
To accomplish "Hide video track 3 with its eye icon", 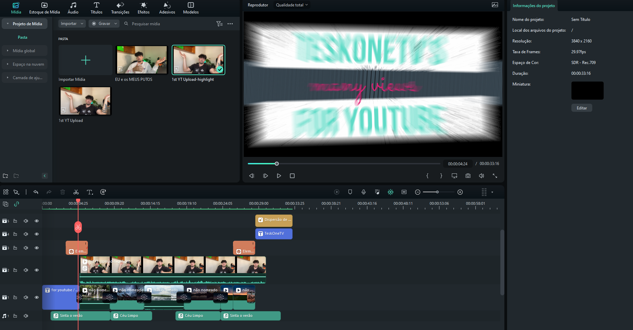I will 37,248.
